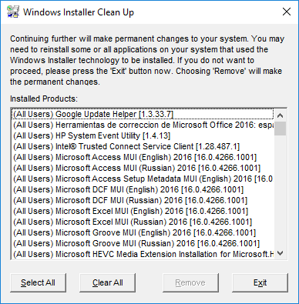Select Herramientas de correccion de Microsoft Office entry
The image size is (299, 304).
pos(143,125)
